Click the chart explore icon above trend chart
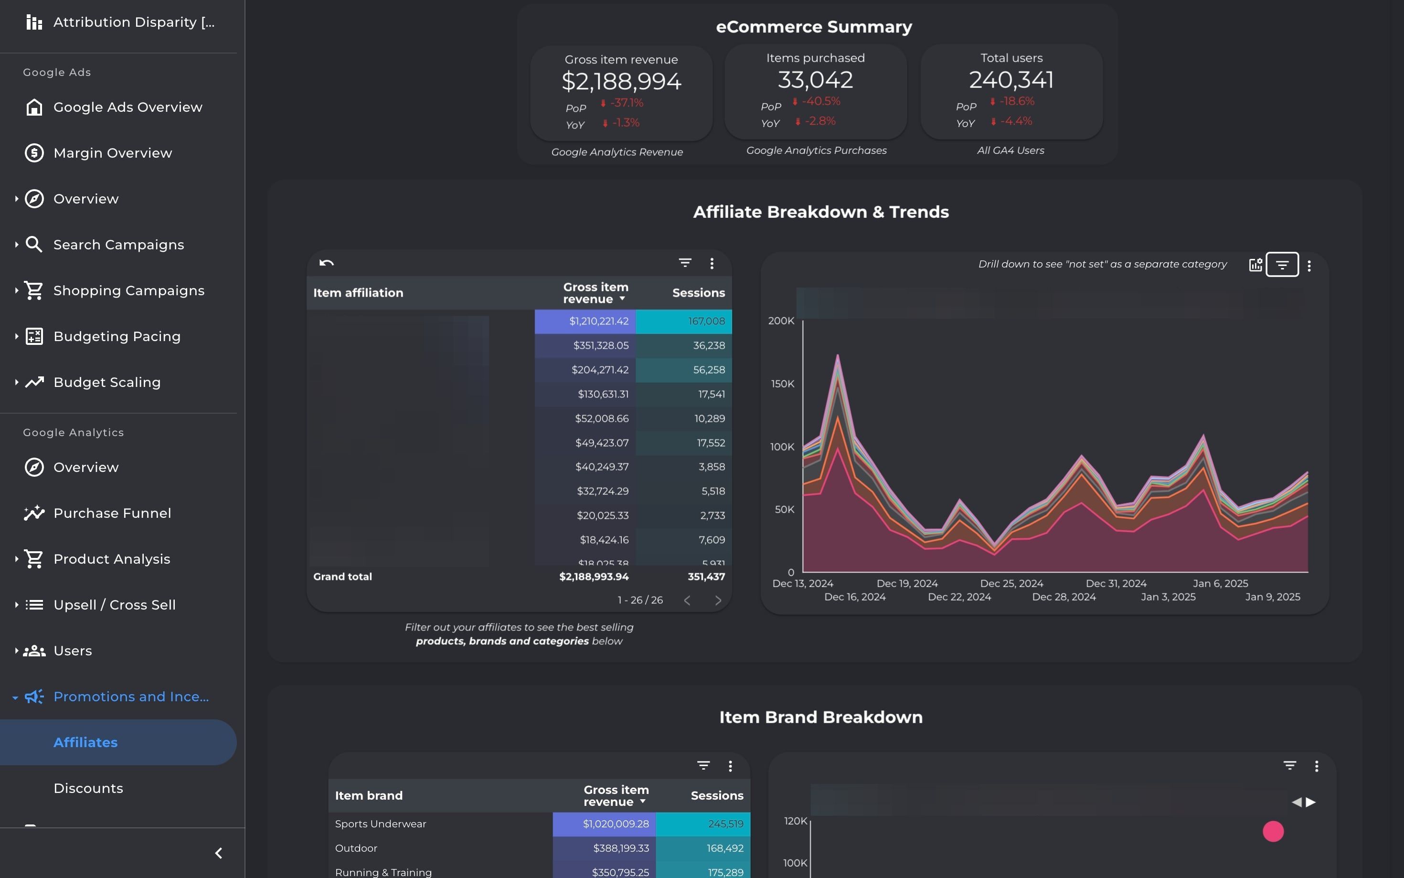The height and width of the screenshot is (878, 1404). coord(1255,265)
